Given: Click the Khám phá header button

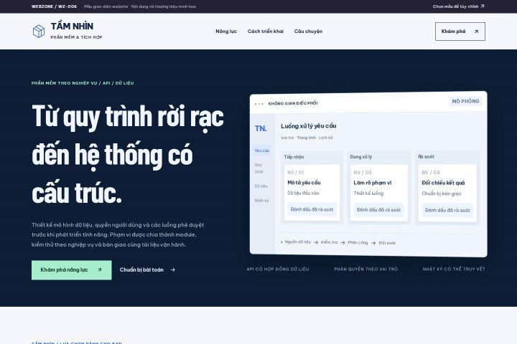Looking at the screenshot, I should click(x=460, y=32).
